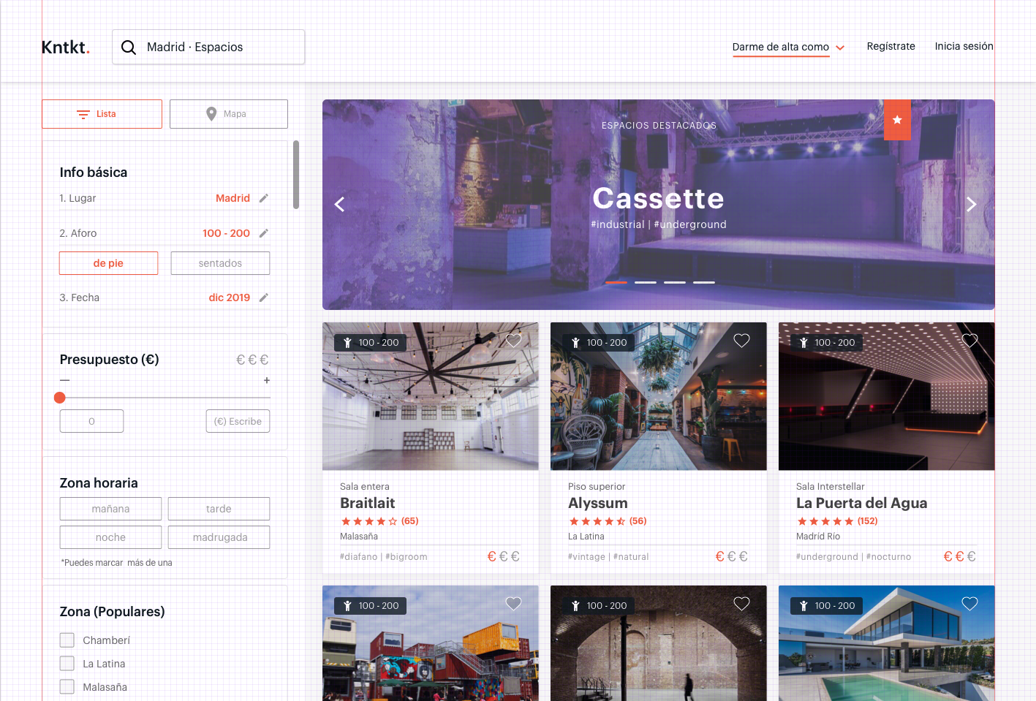Select the Lista view tab
The width and height of the screenshot is (1036, 701).
[102, 114]
